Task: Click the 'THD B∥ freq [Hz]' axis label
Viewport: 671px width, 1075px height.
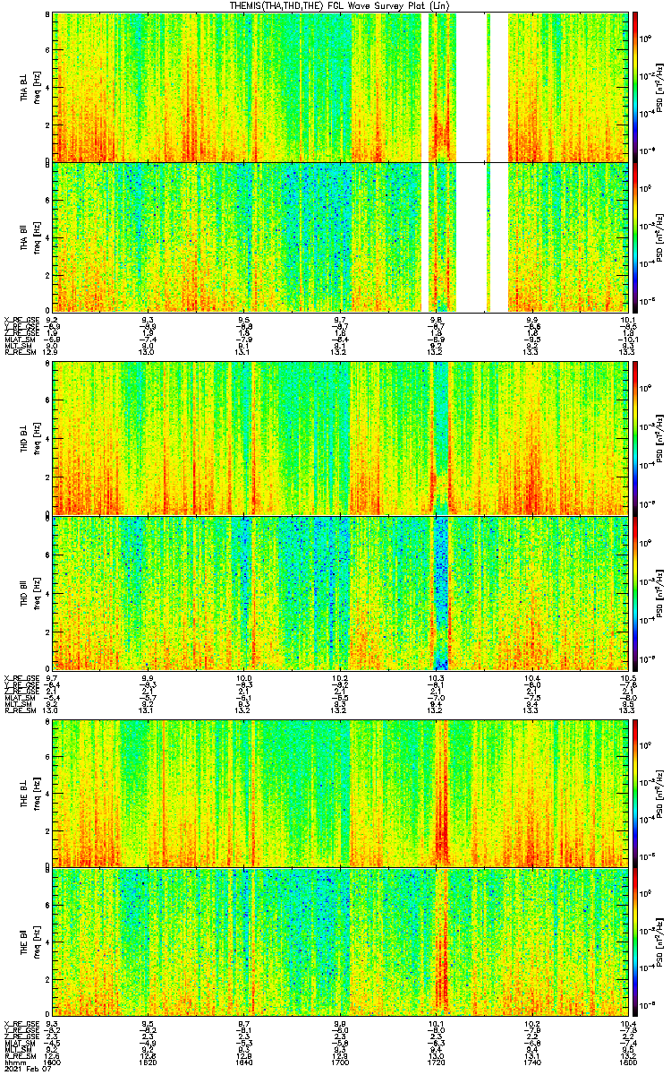Action: (29, 592)
